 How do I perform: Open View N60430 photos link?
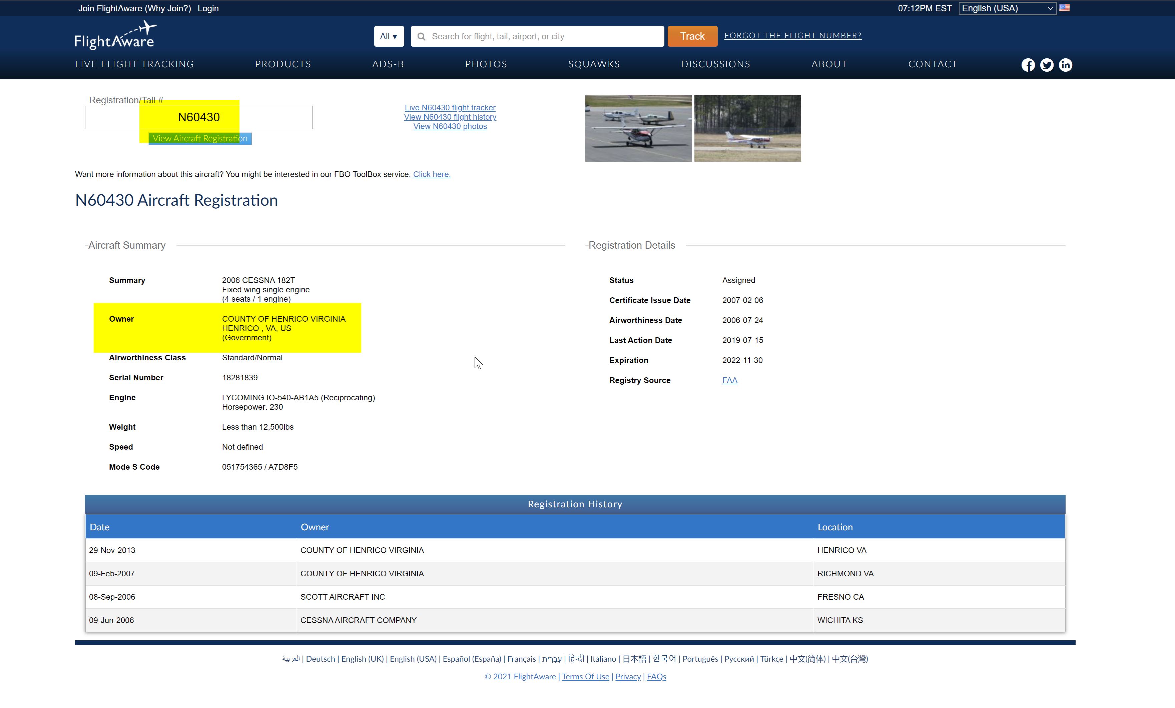click(x=450, y=126)
